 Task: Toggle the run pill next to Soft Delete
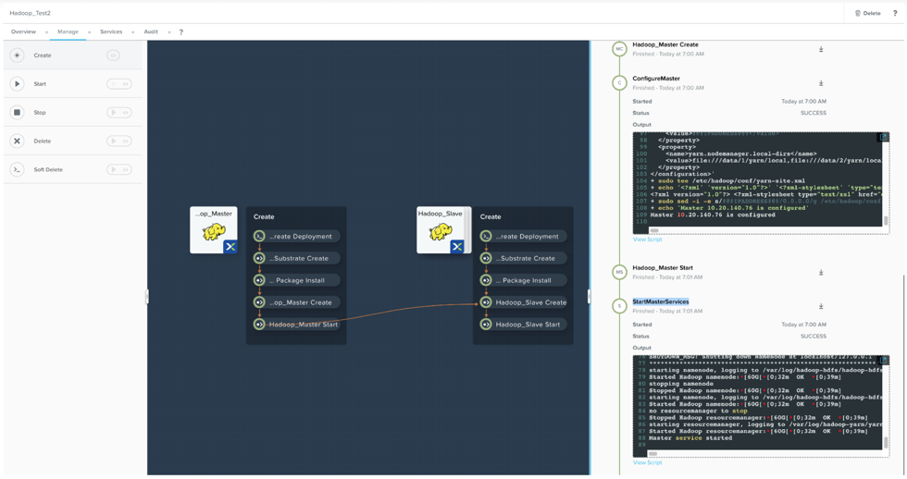coord(119,170)
